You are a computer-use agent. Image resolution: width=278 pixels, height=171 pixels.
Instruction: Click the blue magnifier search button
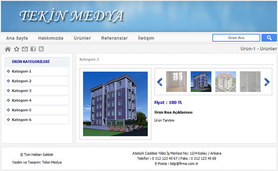(x=269, y=38)
